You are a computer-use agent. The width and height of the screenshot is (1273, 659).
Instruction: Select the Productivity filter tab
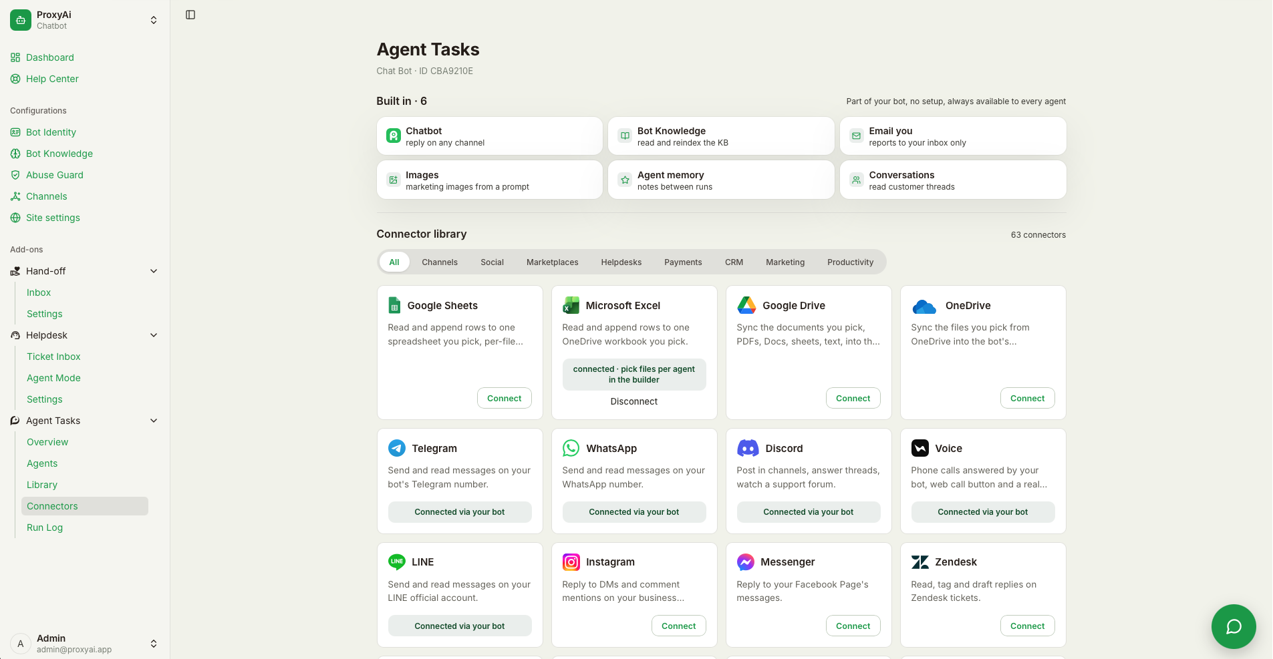(850, 262)
